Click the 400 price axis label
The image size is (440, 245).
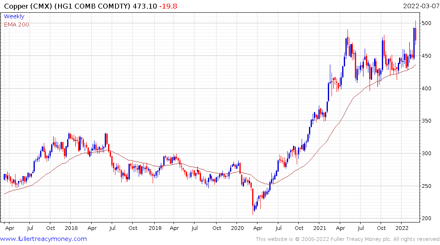pyautogui.click(x=426, y=89)
